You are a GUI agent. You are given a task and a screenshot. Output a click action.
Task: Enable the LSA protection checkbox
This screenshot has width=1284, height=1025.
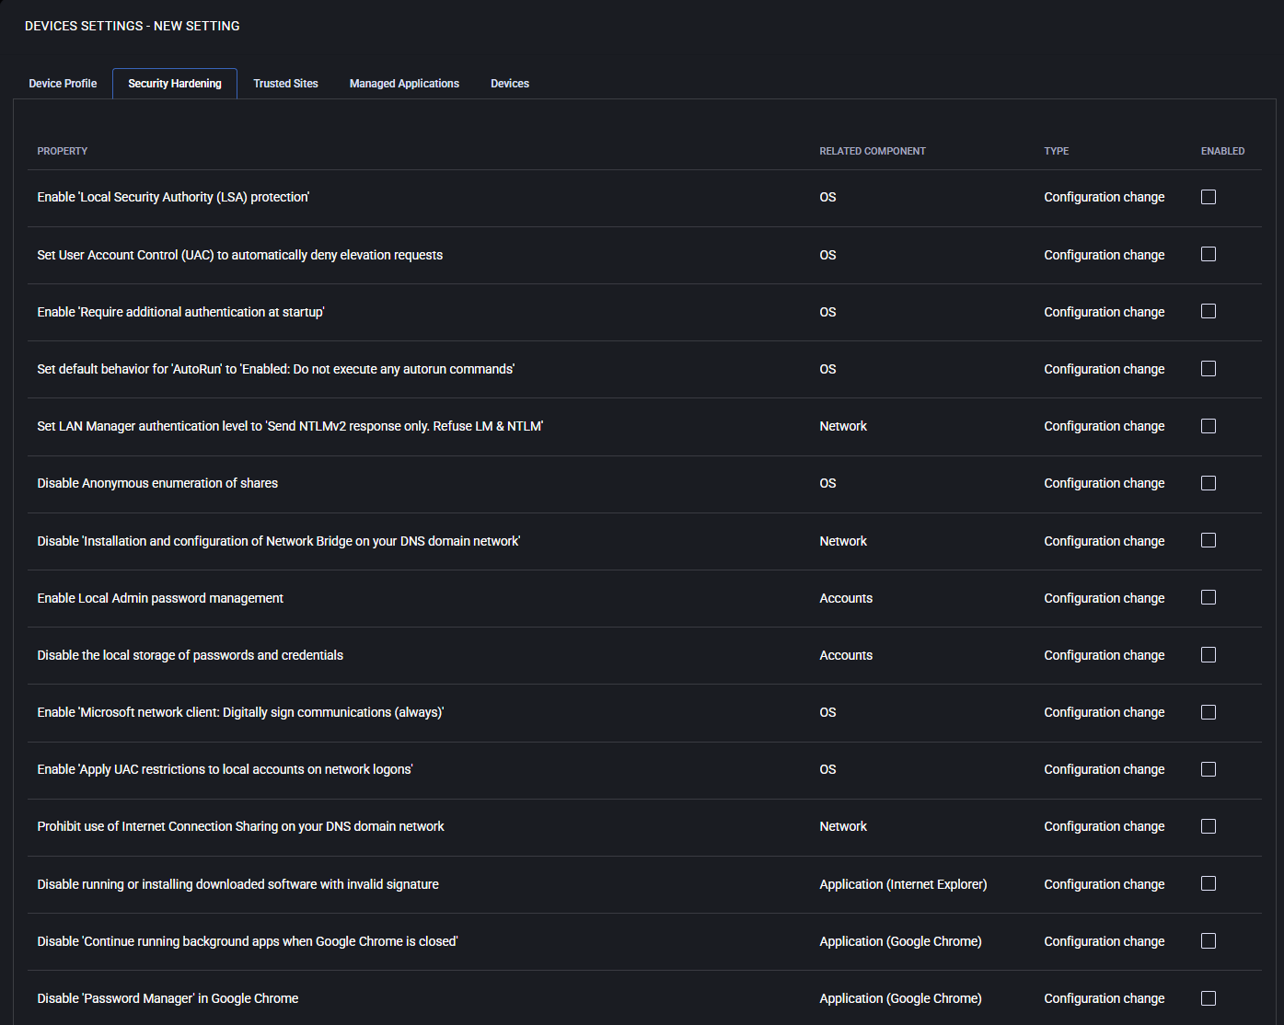click(1209, 197)
